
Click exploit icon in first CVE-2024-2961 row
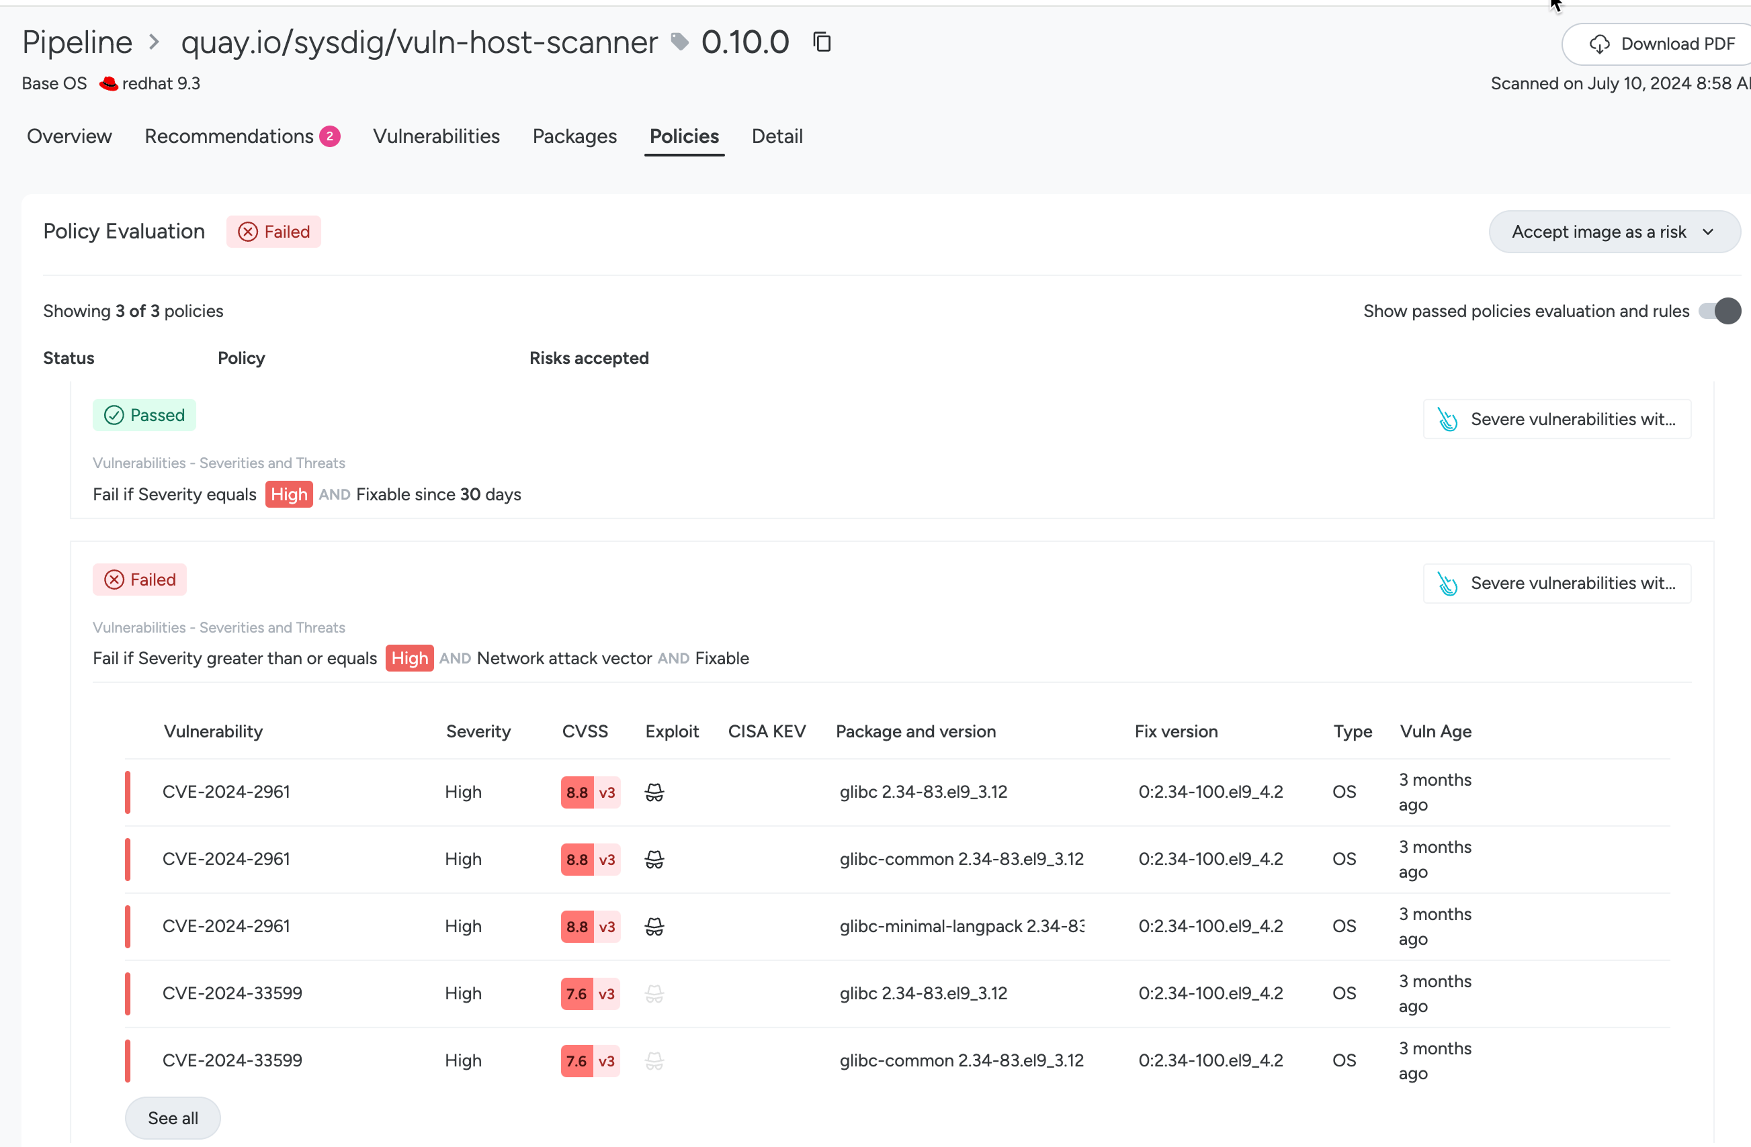pos(654,792)
